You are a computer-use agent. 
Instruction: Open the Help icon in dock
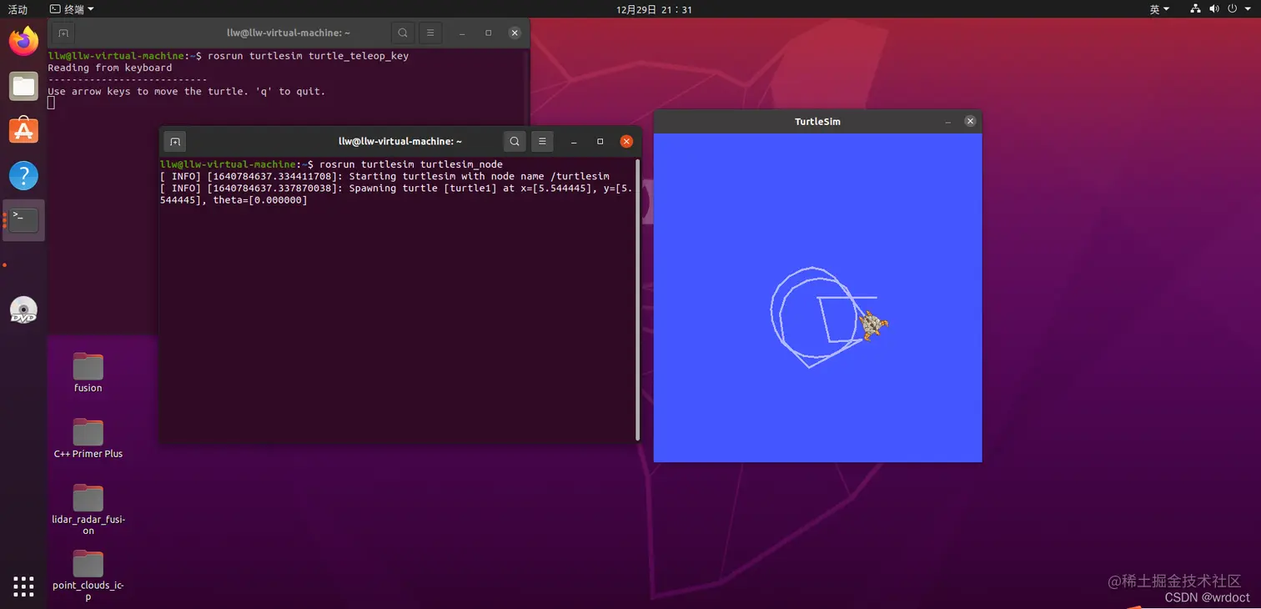[x=23, y=175]
